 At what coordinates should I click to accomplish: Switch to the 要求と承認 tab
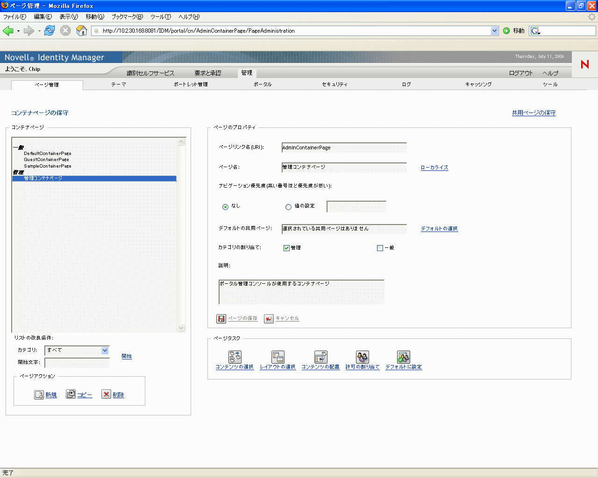tap(208, 73)
